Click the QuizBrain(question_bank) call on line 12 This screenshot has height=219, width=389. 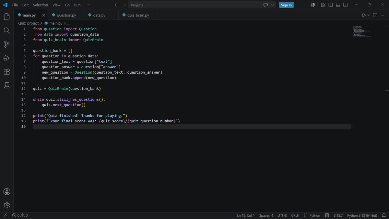[x=75, y=89]
